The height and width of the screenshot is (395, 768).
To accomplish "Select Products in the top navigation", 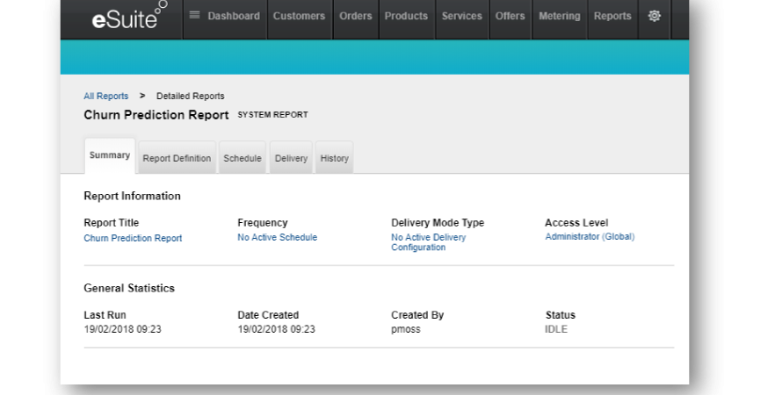I will click(x=406, y=16).
